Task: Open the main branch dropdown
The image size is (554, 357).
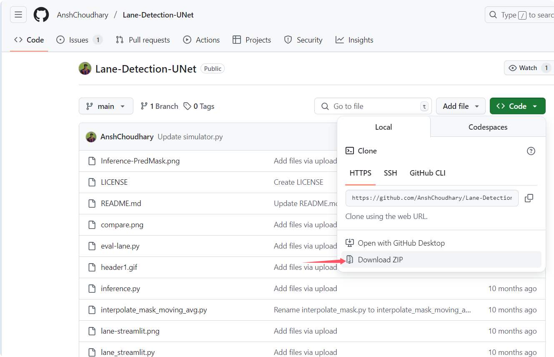Action: (x=106, y=106)
